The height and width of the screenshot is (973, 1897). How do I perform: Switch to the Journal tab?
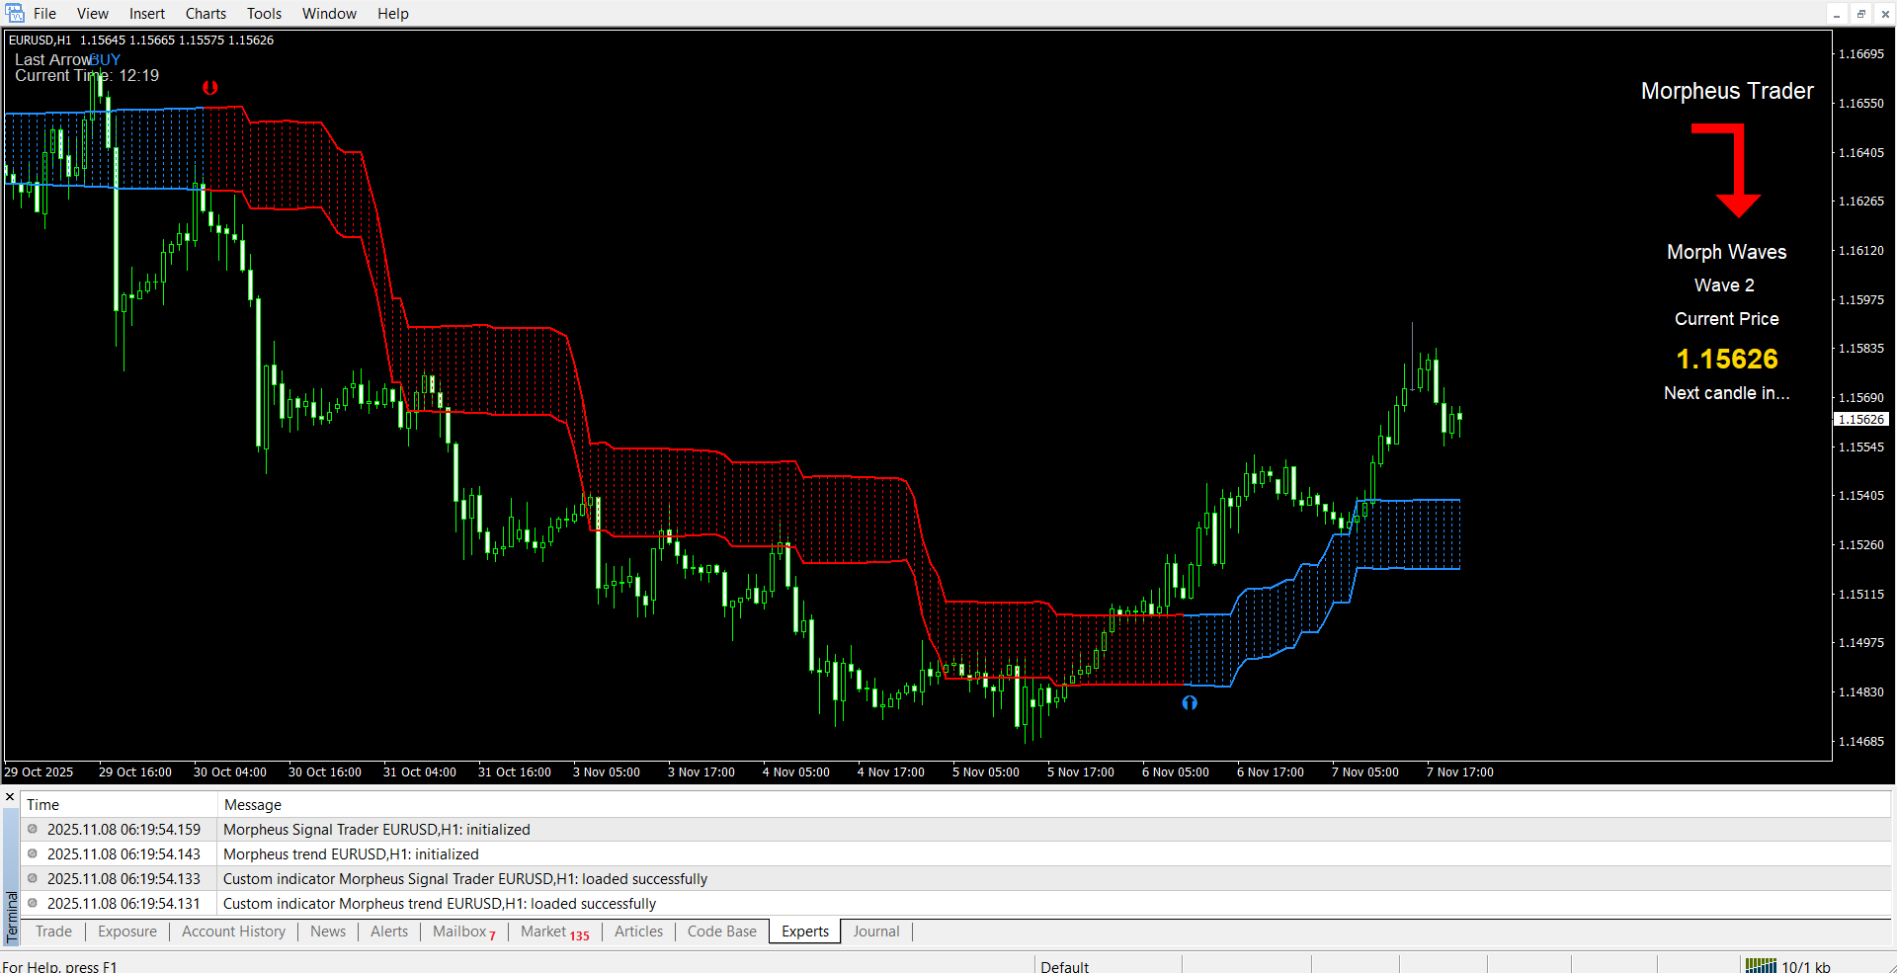[875, 932]
